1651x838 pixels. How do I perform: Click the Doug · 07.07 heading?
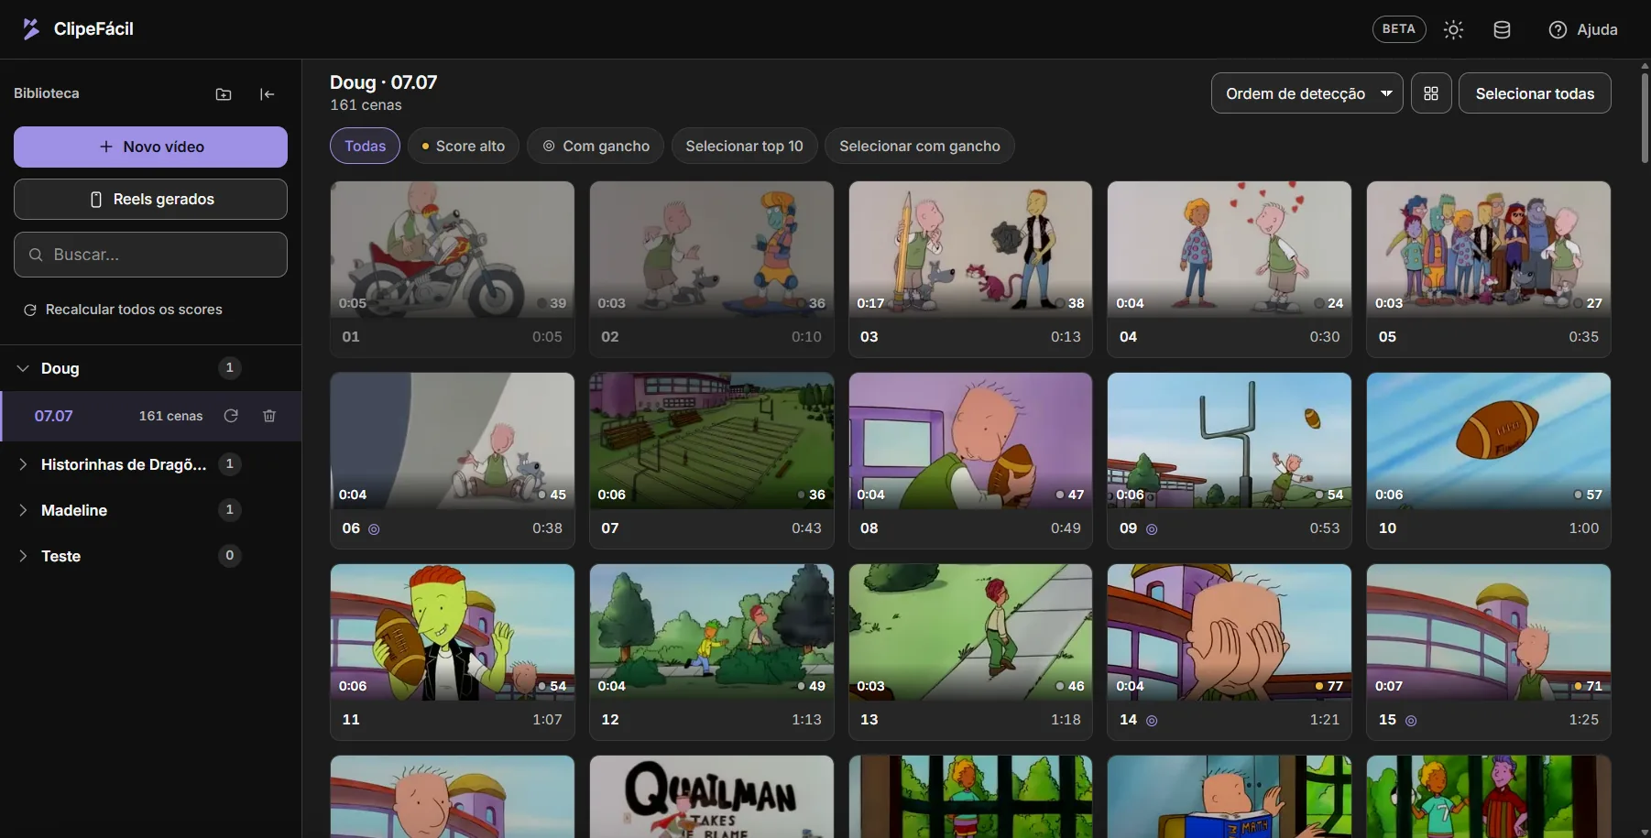tap(384, 82)
